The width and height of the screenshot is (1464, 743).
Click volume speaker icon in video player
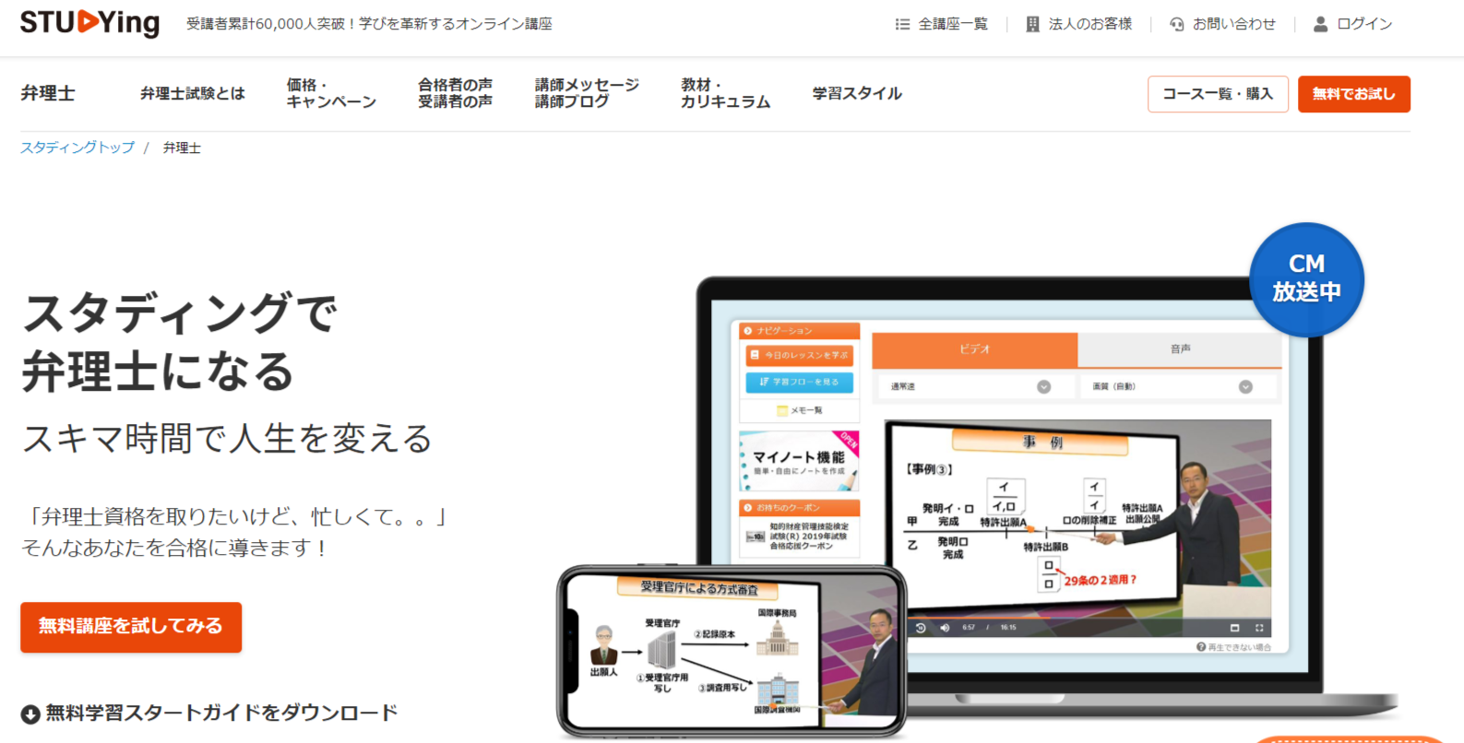tap(945, 628)
